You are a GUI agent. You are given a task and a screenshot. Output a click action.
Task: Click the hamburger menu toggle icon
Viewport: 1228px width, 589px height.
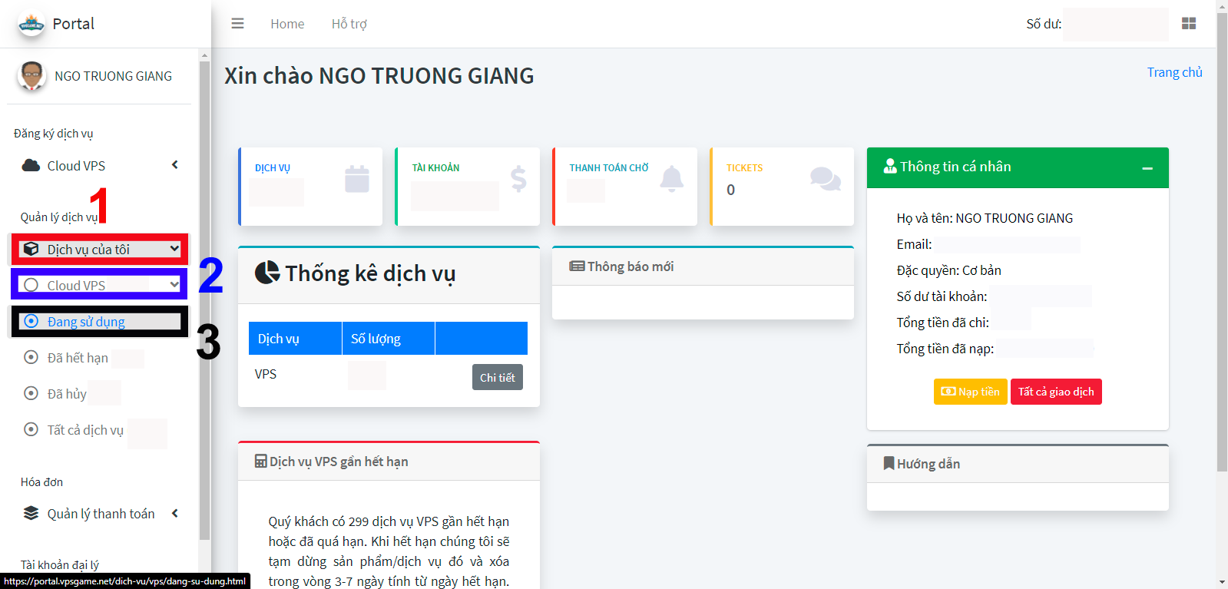[x=237, y=24]
